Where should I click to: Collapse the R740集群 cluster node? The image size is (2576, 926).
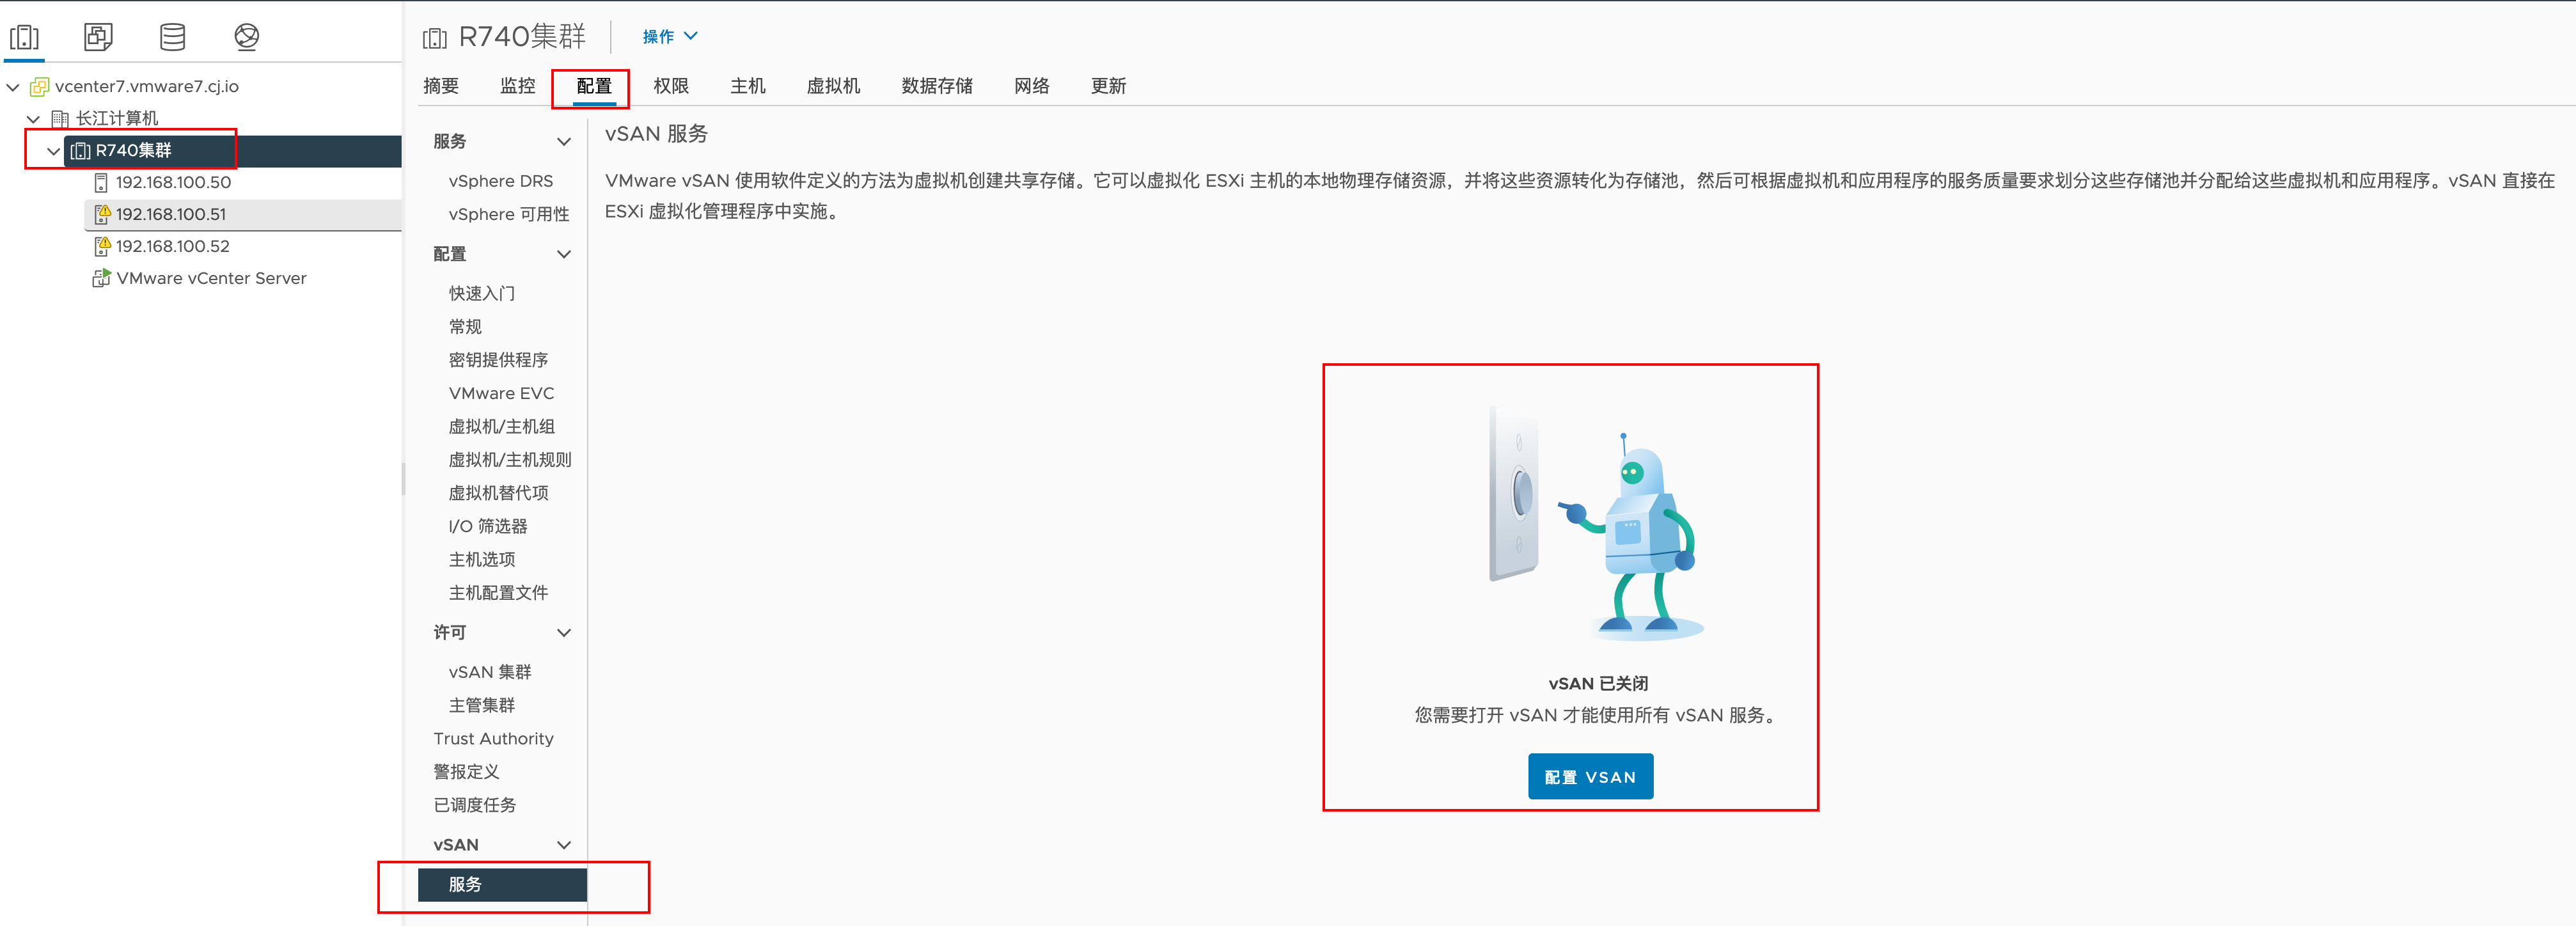click(x=53, y=151)
